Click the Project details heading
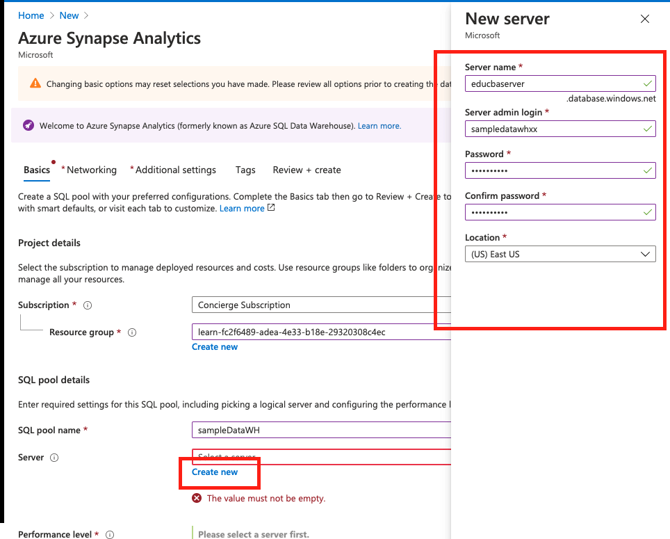 coord(49,243)
